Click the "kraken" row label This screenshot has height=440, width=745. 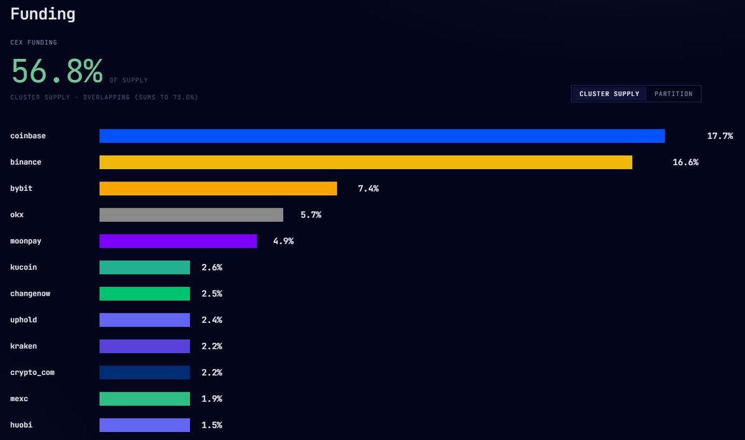24,346
